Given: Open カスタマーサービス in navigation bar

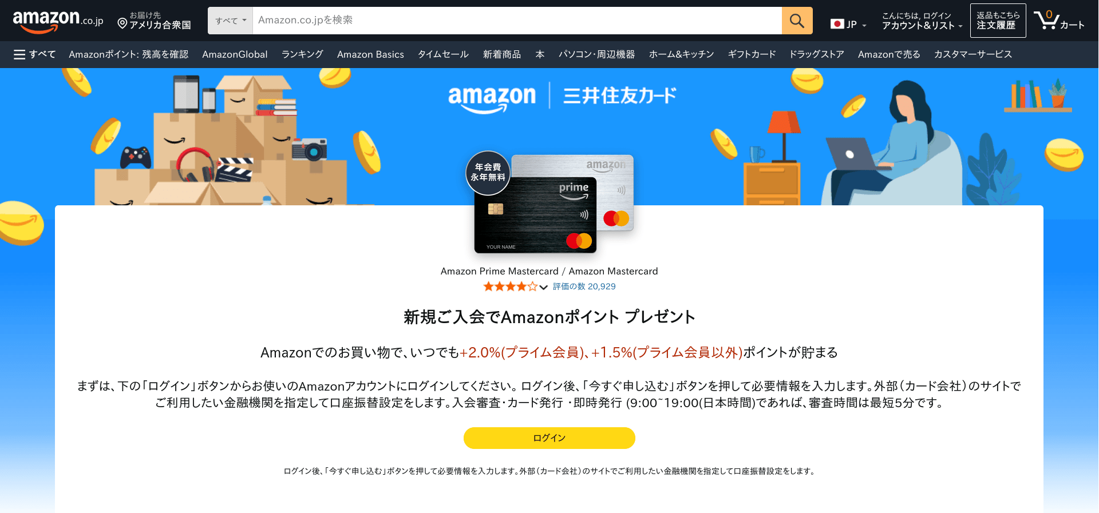Looking at the screenshot, I should click(973, 54).
